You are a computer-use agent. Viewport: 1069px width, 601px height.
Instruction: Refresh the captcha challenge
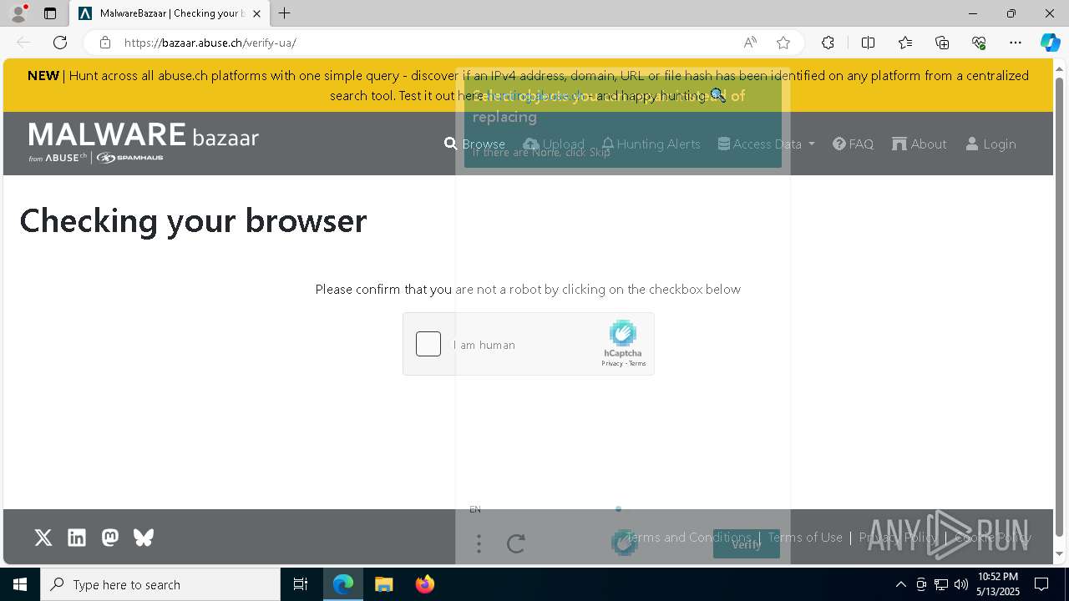[x=516, y=544]
